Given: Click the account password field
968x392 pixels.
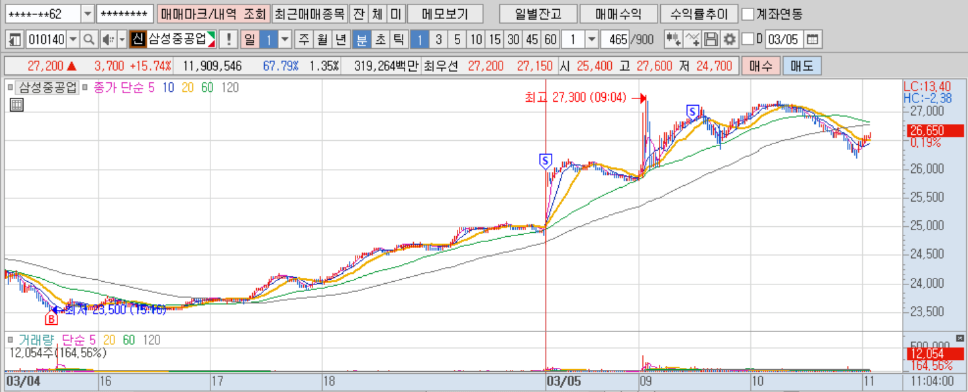Looking at the screenshot, I should tap(125, 14).
